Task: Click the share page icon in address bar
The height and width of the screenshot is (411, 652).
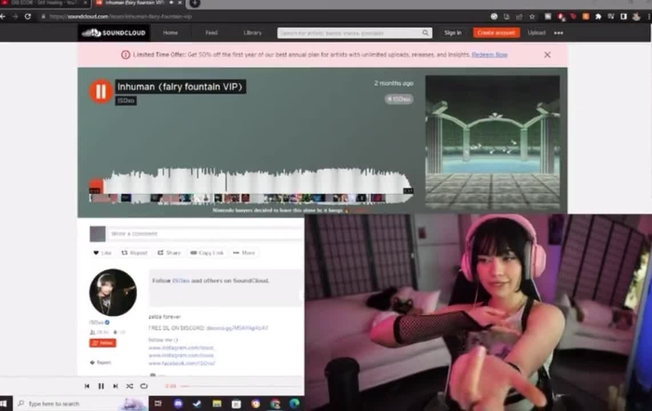Action: [519, 17]
